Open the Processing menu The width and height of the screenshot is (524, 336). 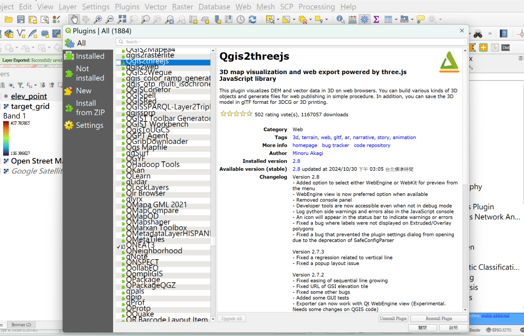tap(316, 7)
